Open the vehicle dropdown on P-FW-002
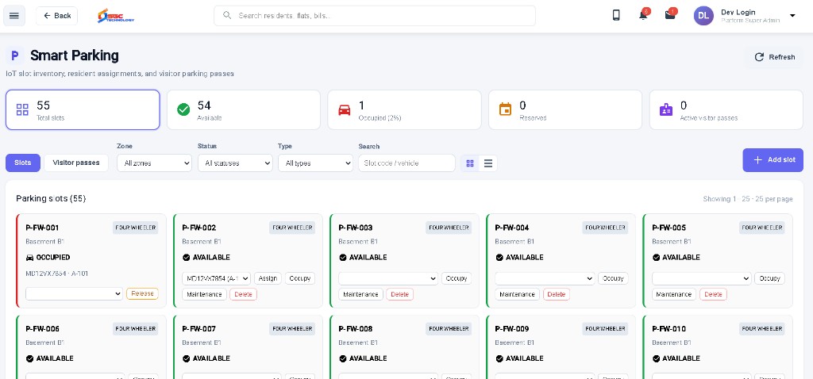 (216, 278)
